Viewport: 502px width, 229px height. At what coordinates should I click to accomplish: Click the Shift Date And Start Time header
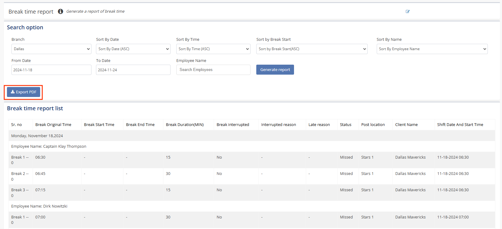tap(460, 125)
